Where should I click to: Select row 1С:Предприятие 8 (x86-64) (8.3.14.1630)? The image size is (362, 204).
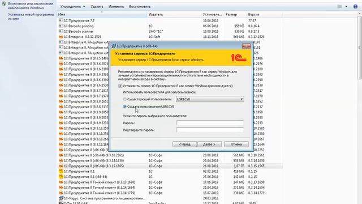point(170,160)
